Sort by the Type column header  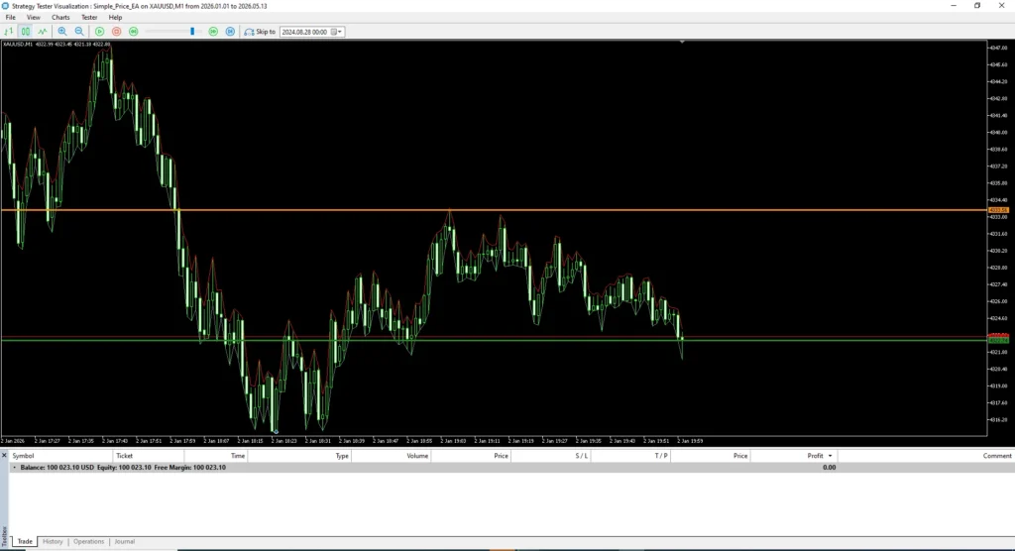(x=299, y=456)
